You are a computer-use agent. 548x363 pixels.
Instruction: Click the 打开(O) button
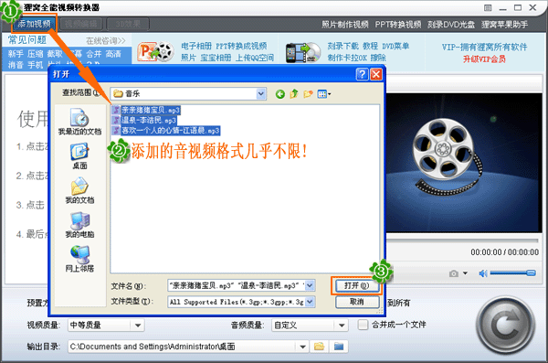tap(357, 285)
